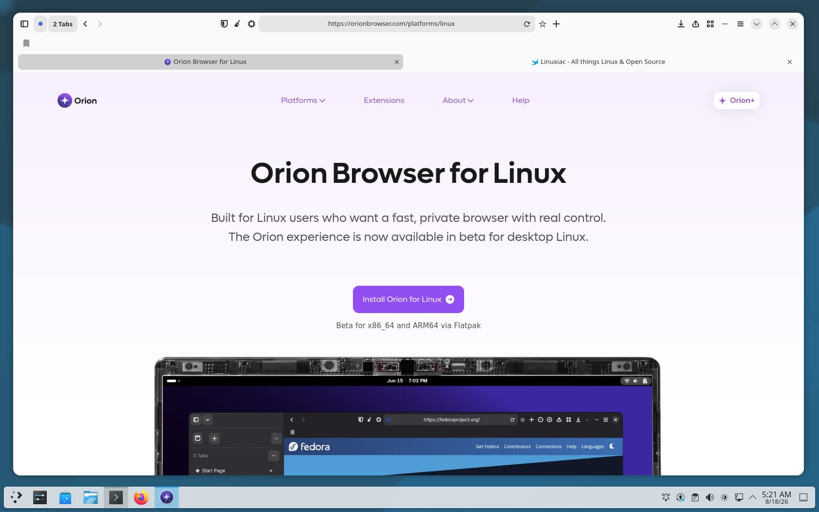Open the 2 Tabs overview button
This screenshot has height=512, width=819.
(63, 24)
